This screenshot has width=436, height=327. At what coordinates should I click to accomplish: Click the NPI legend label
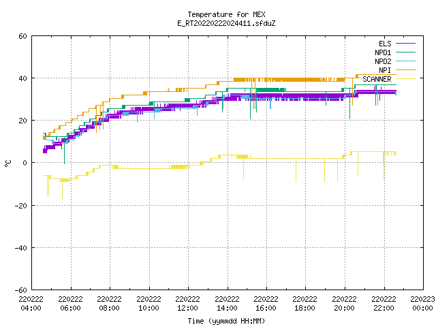tap(385, 70)
